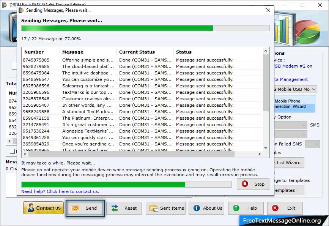Click the Sending Messages dialog title icon
Screen dimensions: 329x226
point(21,10)
